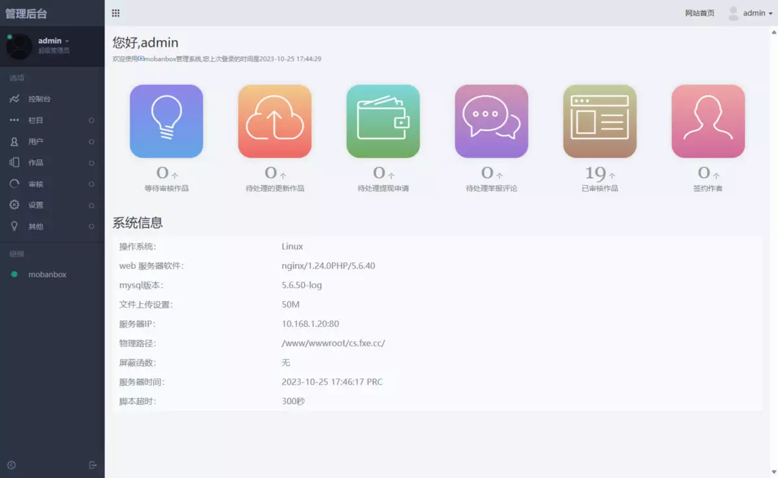Click the pink user silhouette tile

click(708, 121)
